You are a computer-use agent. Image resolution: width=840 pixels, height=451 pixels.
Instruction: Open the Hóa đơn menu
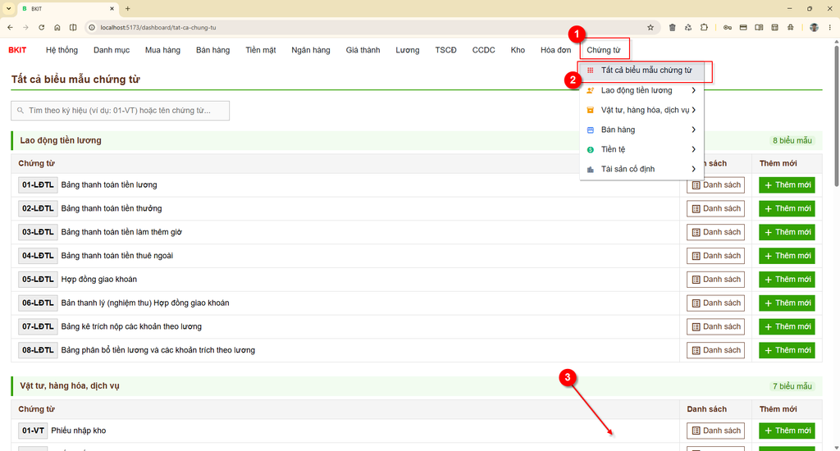point(555,50)
